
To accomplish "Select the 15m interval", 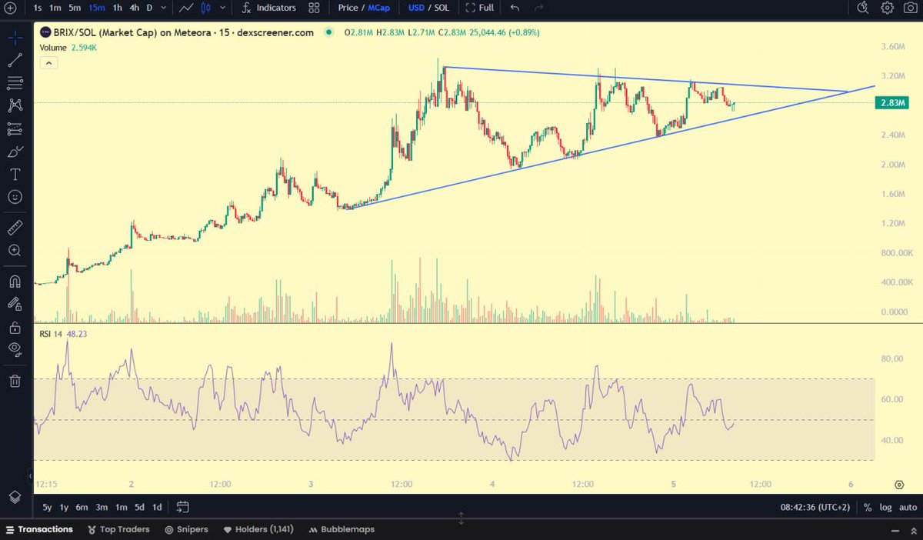I will tap(96, 8).
